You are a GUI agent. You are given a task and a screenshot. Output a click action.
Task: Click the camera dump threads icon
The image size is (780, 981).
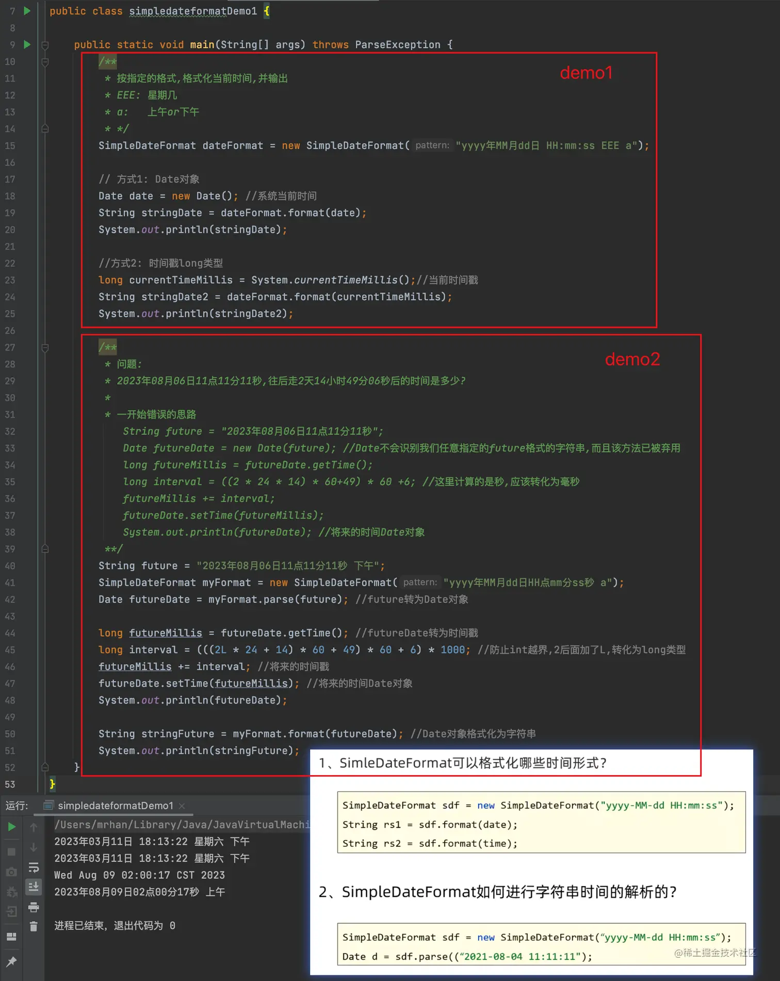pos(11,872)
